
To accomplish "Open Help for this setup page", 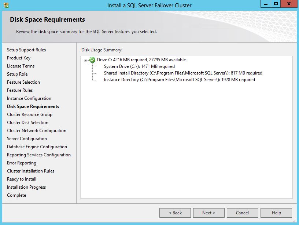I will [276, 213].
